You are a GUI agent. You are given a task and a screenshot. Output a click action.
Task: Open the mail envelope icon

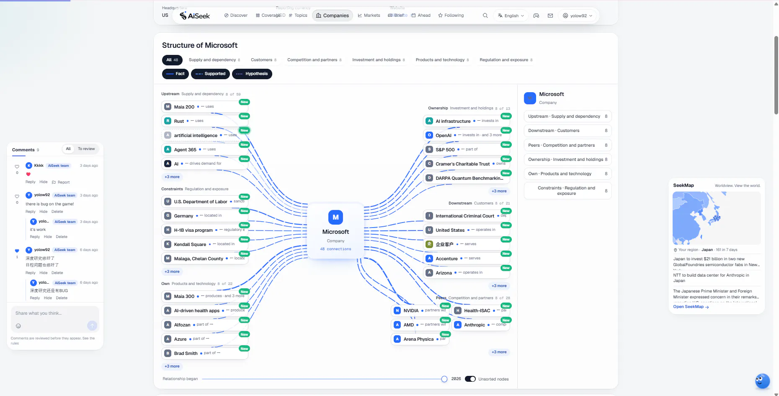[x=550, y=16]
